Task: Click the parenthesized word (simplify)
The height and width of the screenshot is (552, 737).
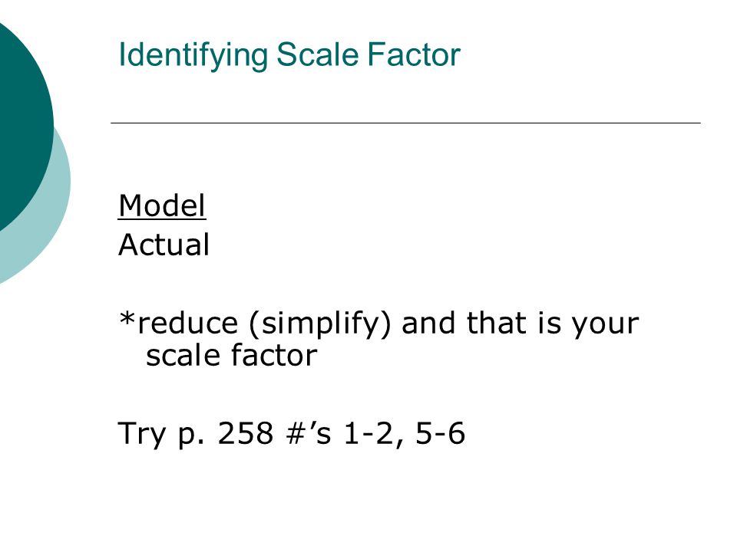Action: (x=319, y=324)
